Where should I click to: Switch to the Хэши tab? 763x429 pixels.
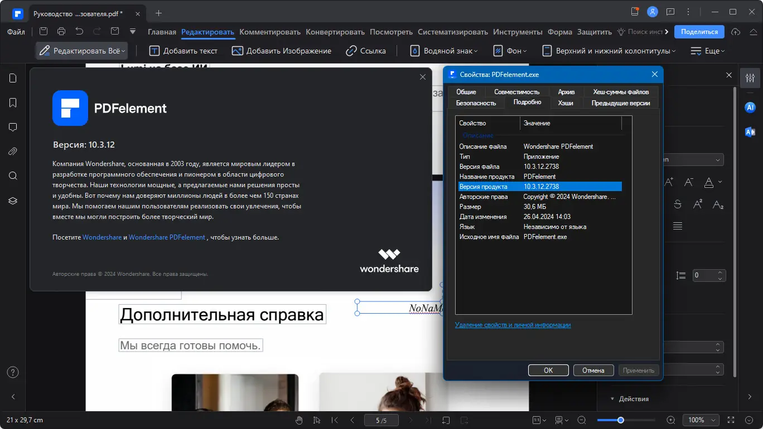(566, 103)
